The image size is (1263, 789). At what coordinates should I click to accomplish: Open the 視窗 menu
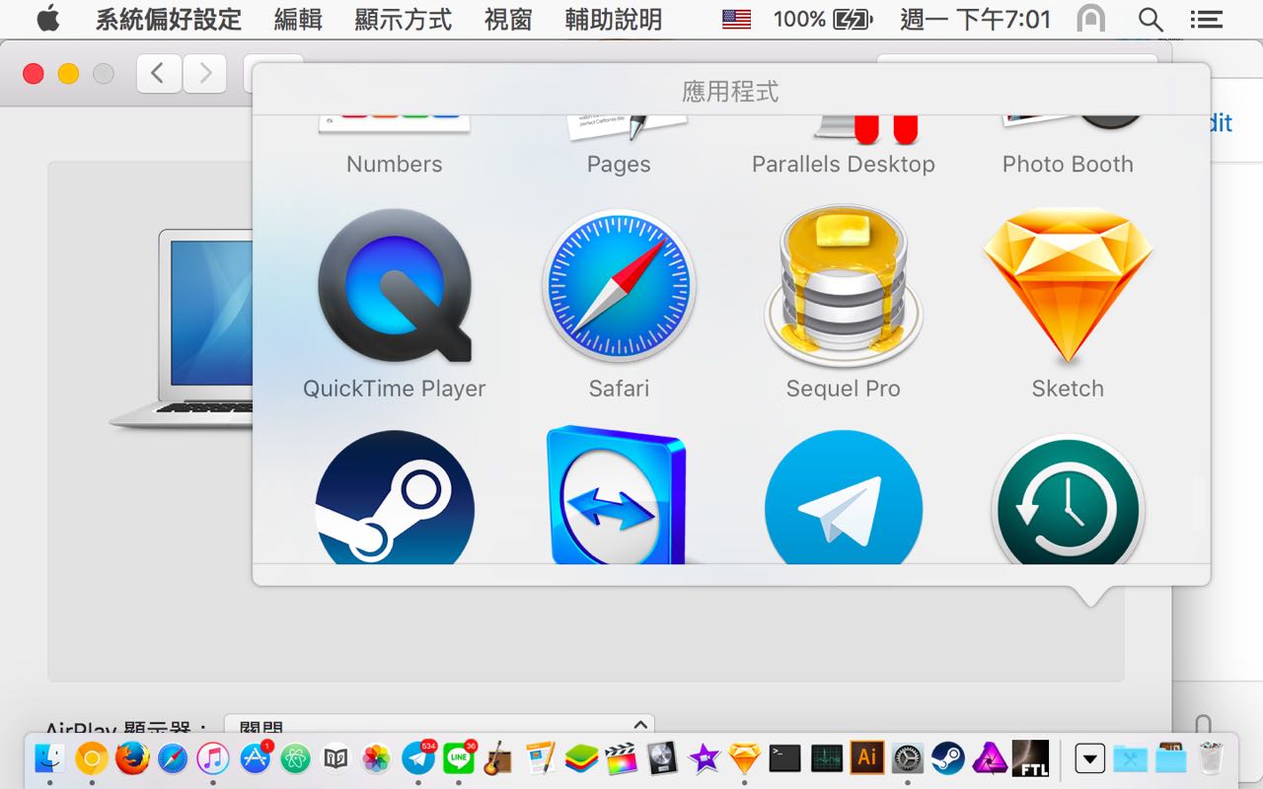[x=509, y=19]
